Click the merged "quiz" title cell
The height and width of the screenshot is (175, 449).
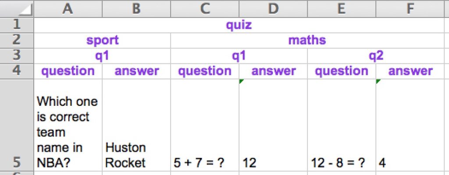click(x=239, y=25)
